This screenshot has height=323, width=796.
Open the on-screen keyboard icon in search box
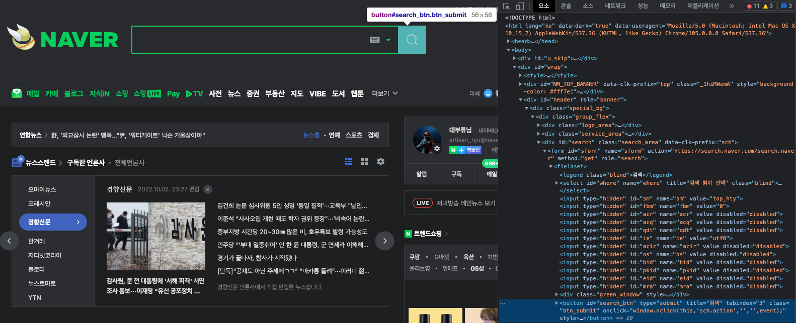click(374, 40)
